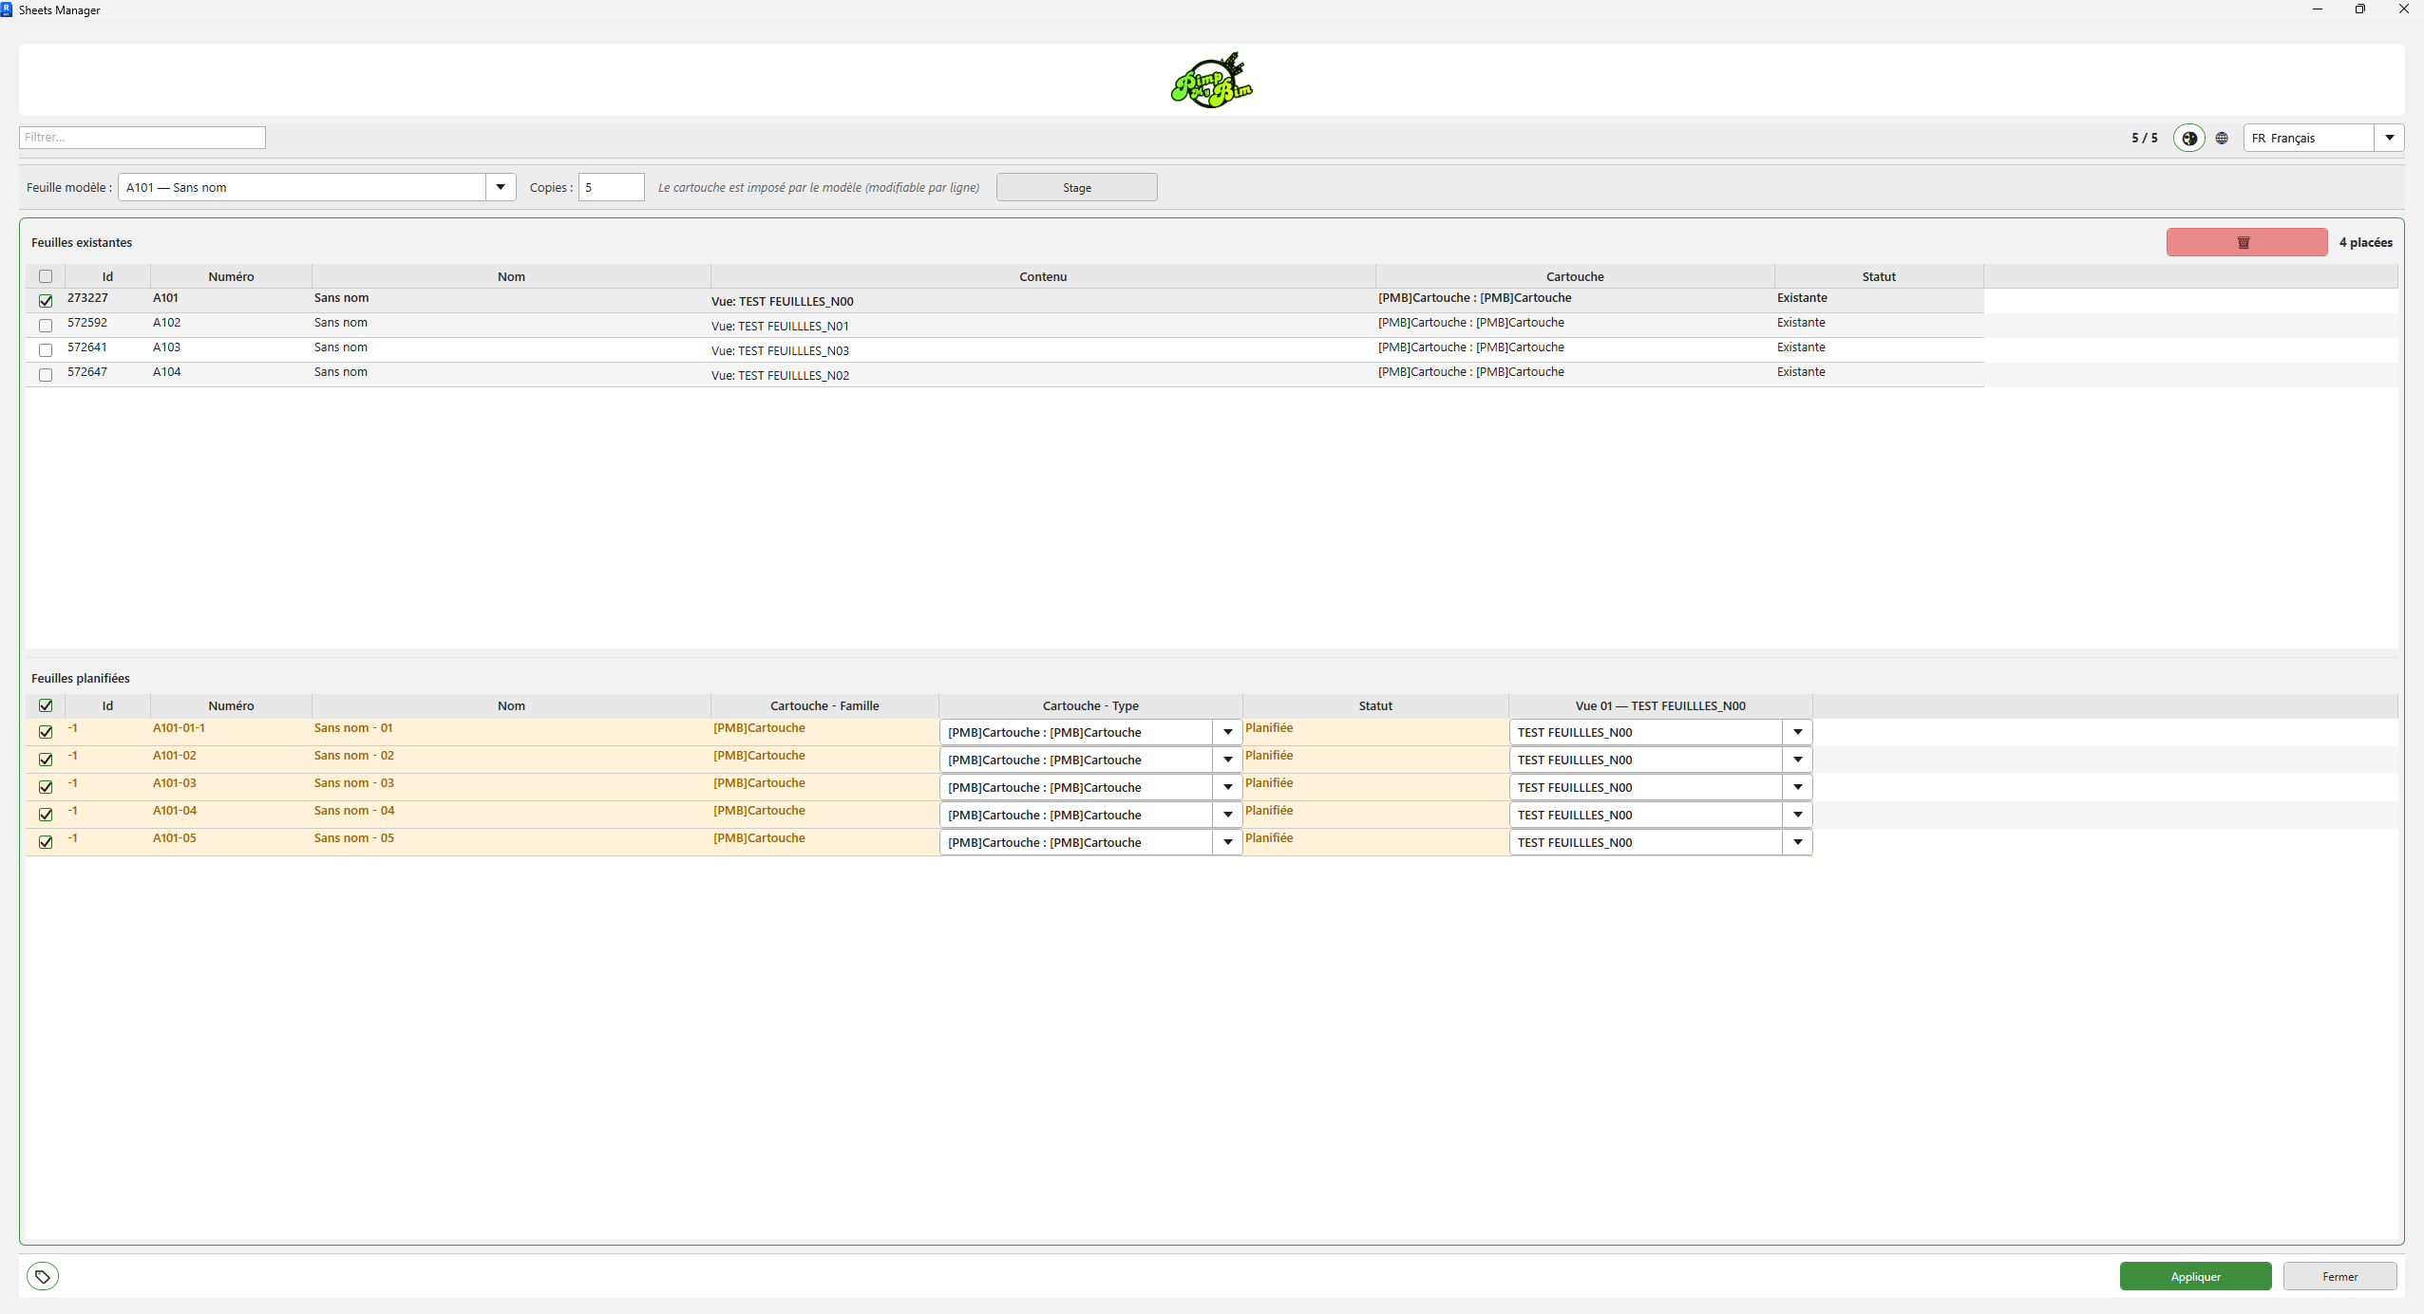Uncheck the checkbox for sheet A101 row
Viewport: 2424px width, 1314px height.
point(46,301)
